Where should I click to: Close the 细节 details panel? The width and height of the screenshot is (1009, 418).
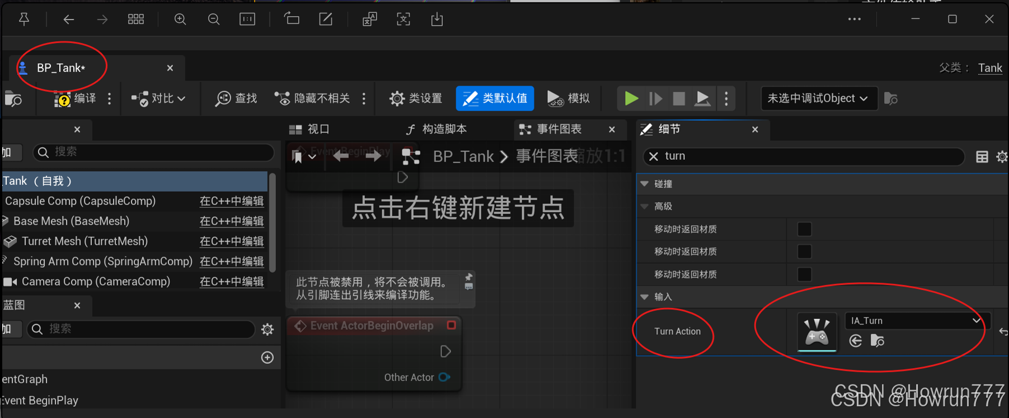click(x=755, y=130)
